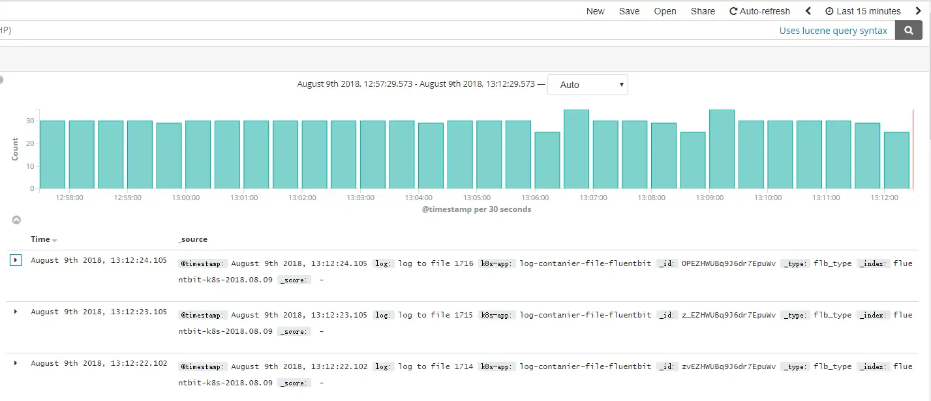Screen dimensions: 931x401
Task: Click the Time column sort arrow
Action: [55, 240]
